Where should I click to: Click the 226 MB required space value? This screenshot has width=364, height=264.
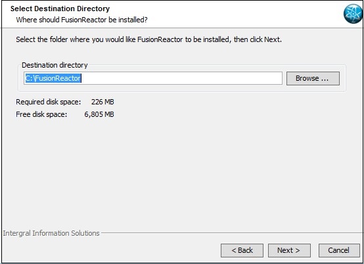(102, 102)
